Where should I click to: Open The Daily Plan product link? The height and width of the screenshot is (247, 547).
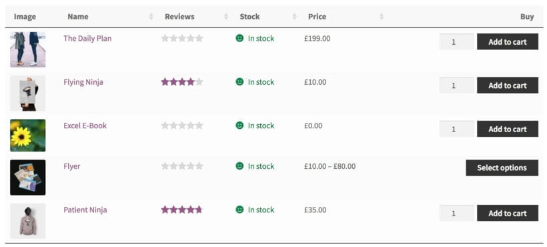click(87, 38)
